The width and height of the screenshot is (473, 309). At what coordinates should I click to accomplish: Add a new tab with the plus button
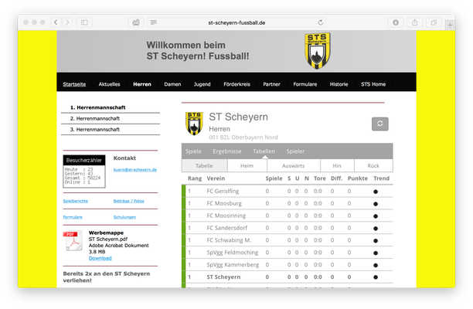coord(450,25)
